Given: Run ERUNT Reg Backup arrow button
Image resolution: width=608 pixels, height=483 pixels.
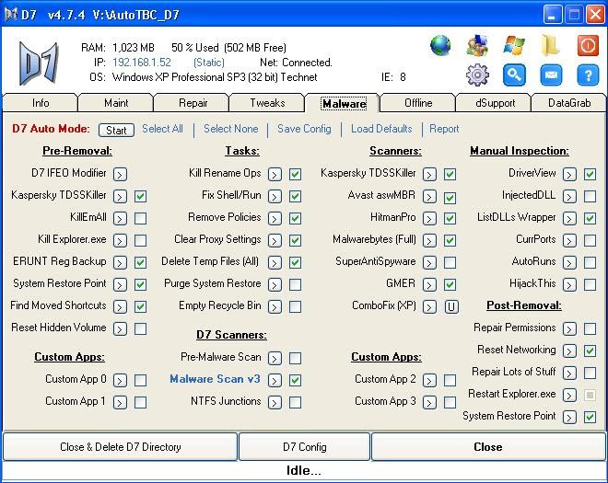Looking at the screenshot, I should click(120, 262).
